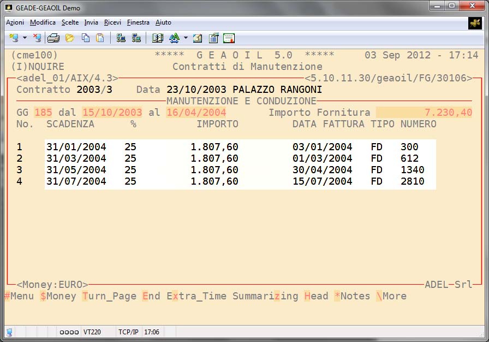Click the $Money command in bottom bar
This screenshot has height=342, width=489.
pos(58,296)
